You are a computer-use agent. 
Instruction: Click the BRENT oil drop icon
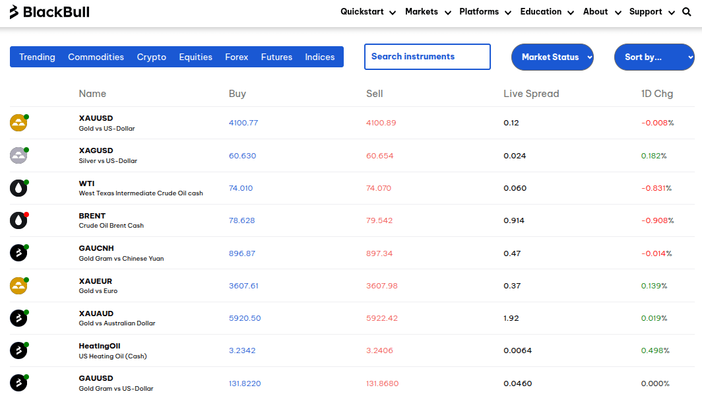[x=18, y=220]
